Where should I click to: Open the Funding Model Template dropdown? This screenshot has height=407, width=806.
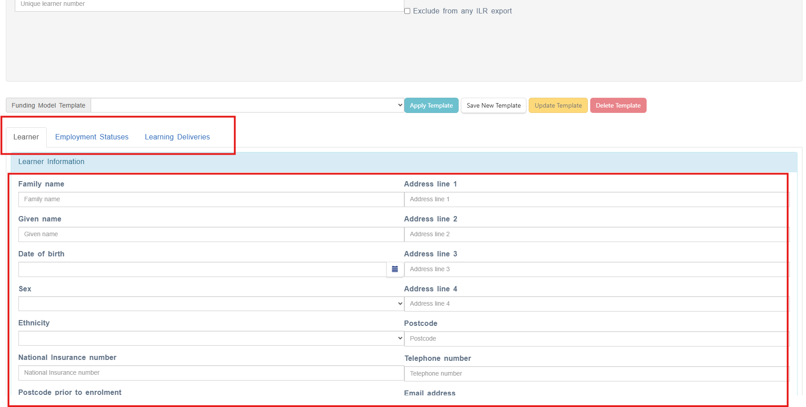point(247,105)
